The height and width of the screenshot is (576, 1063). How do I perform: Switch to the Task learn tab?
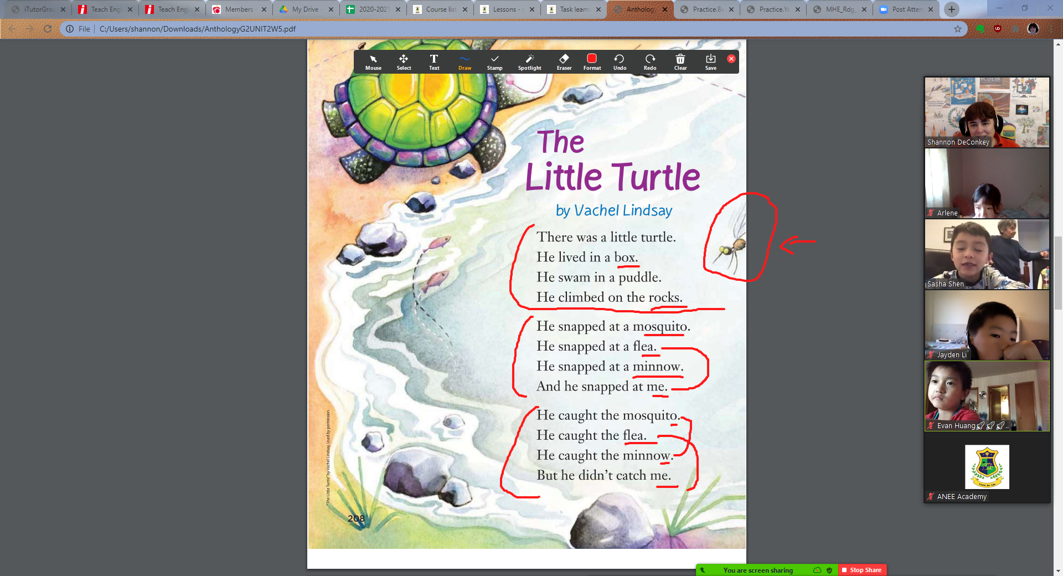tap(574, 9)
